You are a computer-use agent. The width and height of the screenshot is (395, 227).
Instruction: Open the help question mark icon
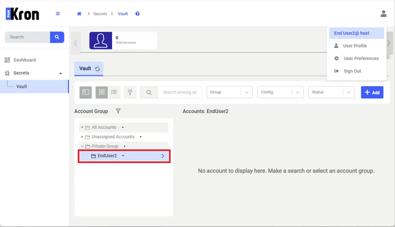tap(137, 14)
